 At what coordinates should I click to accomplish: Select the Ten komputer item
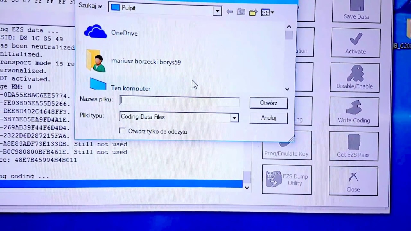[x=119, y=85]
